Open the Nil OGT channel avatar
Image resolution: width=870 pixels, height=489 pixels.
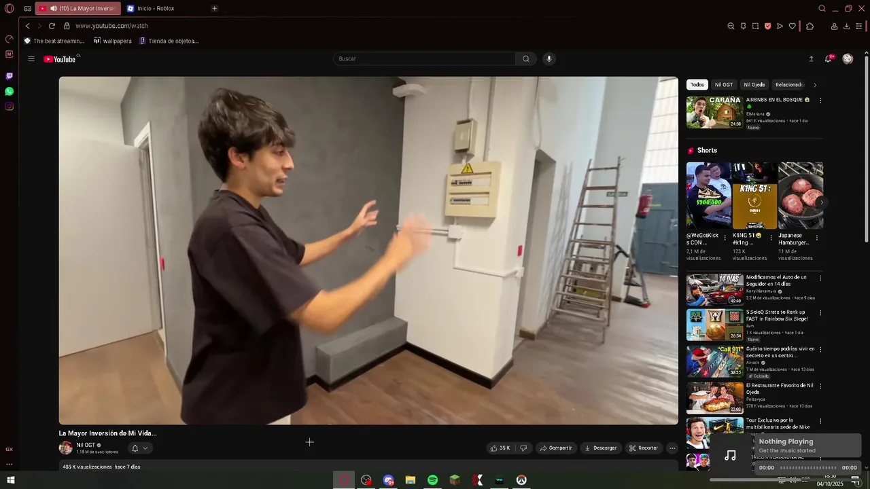(66, 448)
